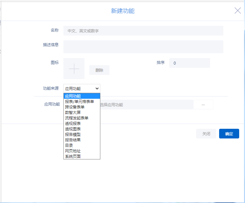
Task: Click the blue 确定 button
Action: (229, 134)
